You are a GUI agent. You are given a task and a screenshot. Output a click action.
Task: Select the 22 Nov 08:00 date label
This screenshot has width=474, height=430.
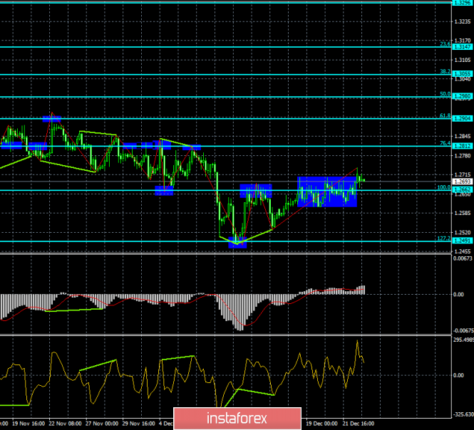65,424
